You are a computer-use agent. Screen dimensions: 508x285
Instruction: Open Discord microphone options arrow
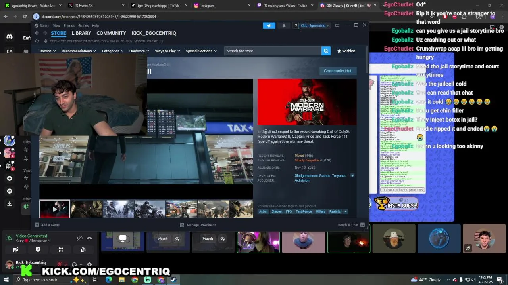pos(65,265)
